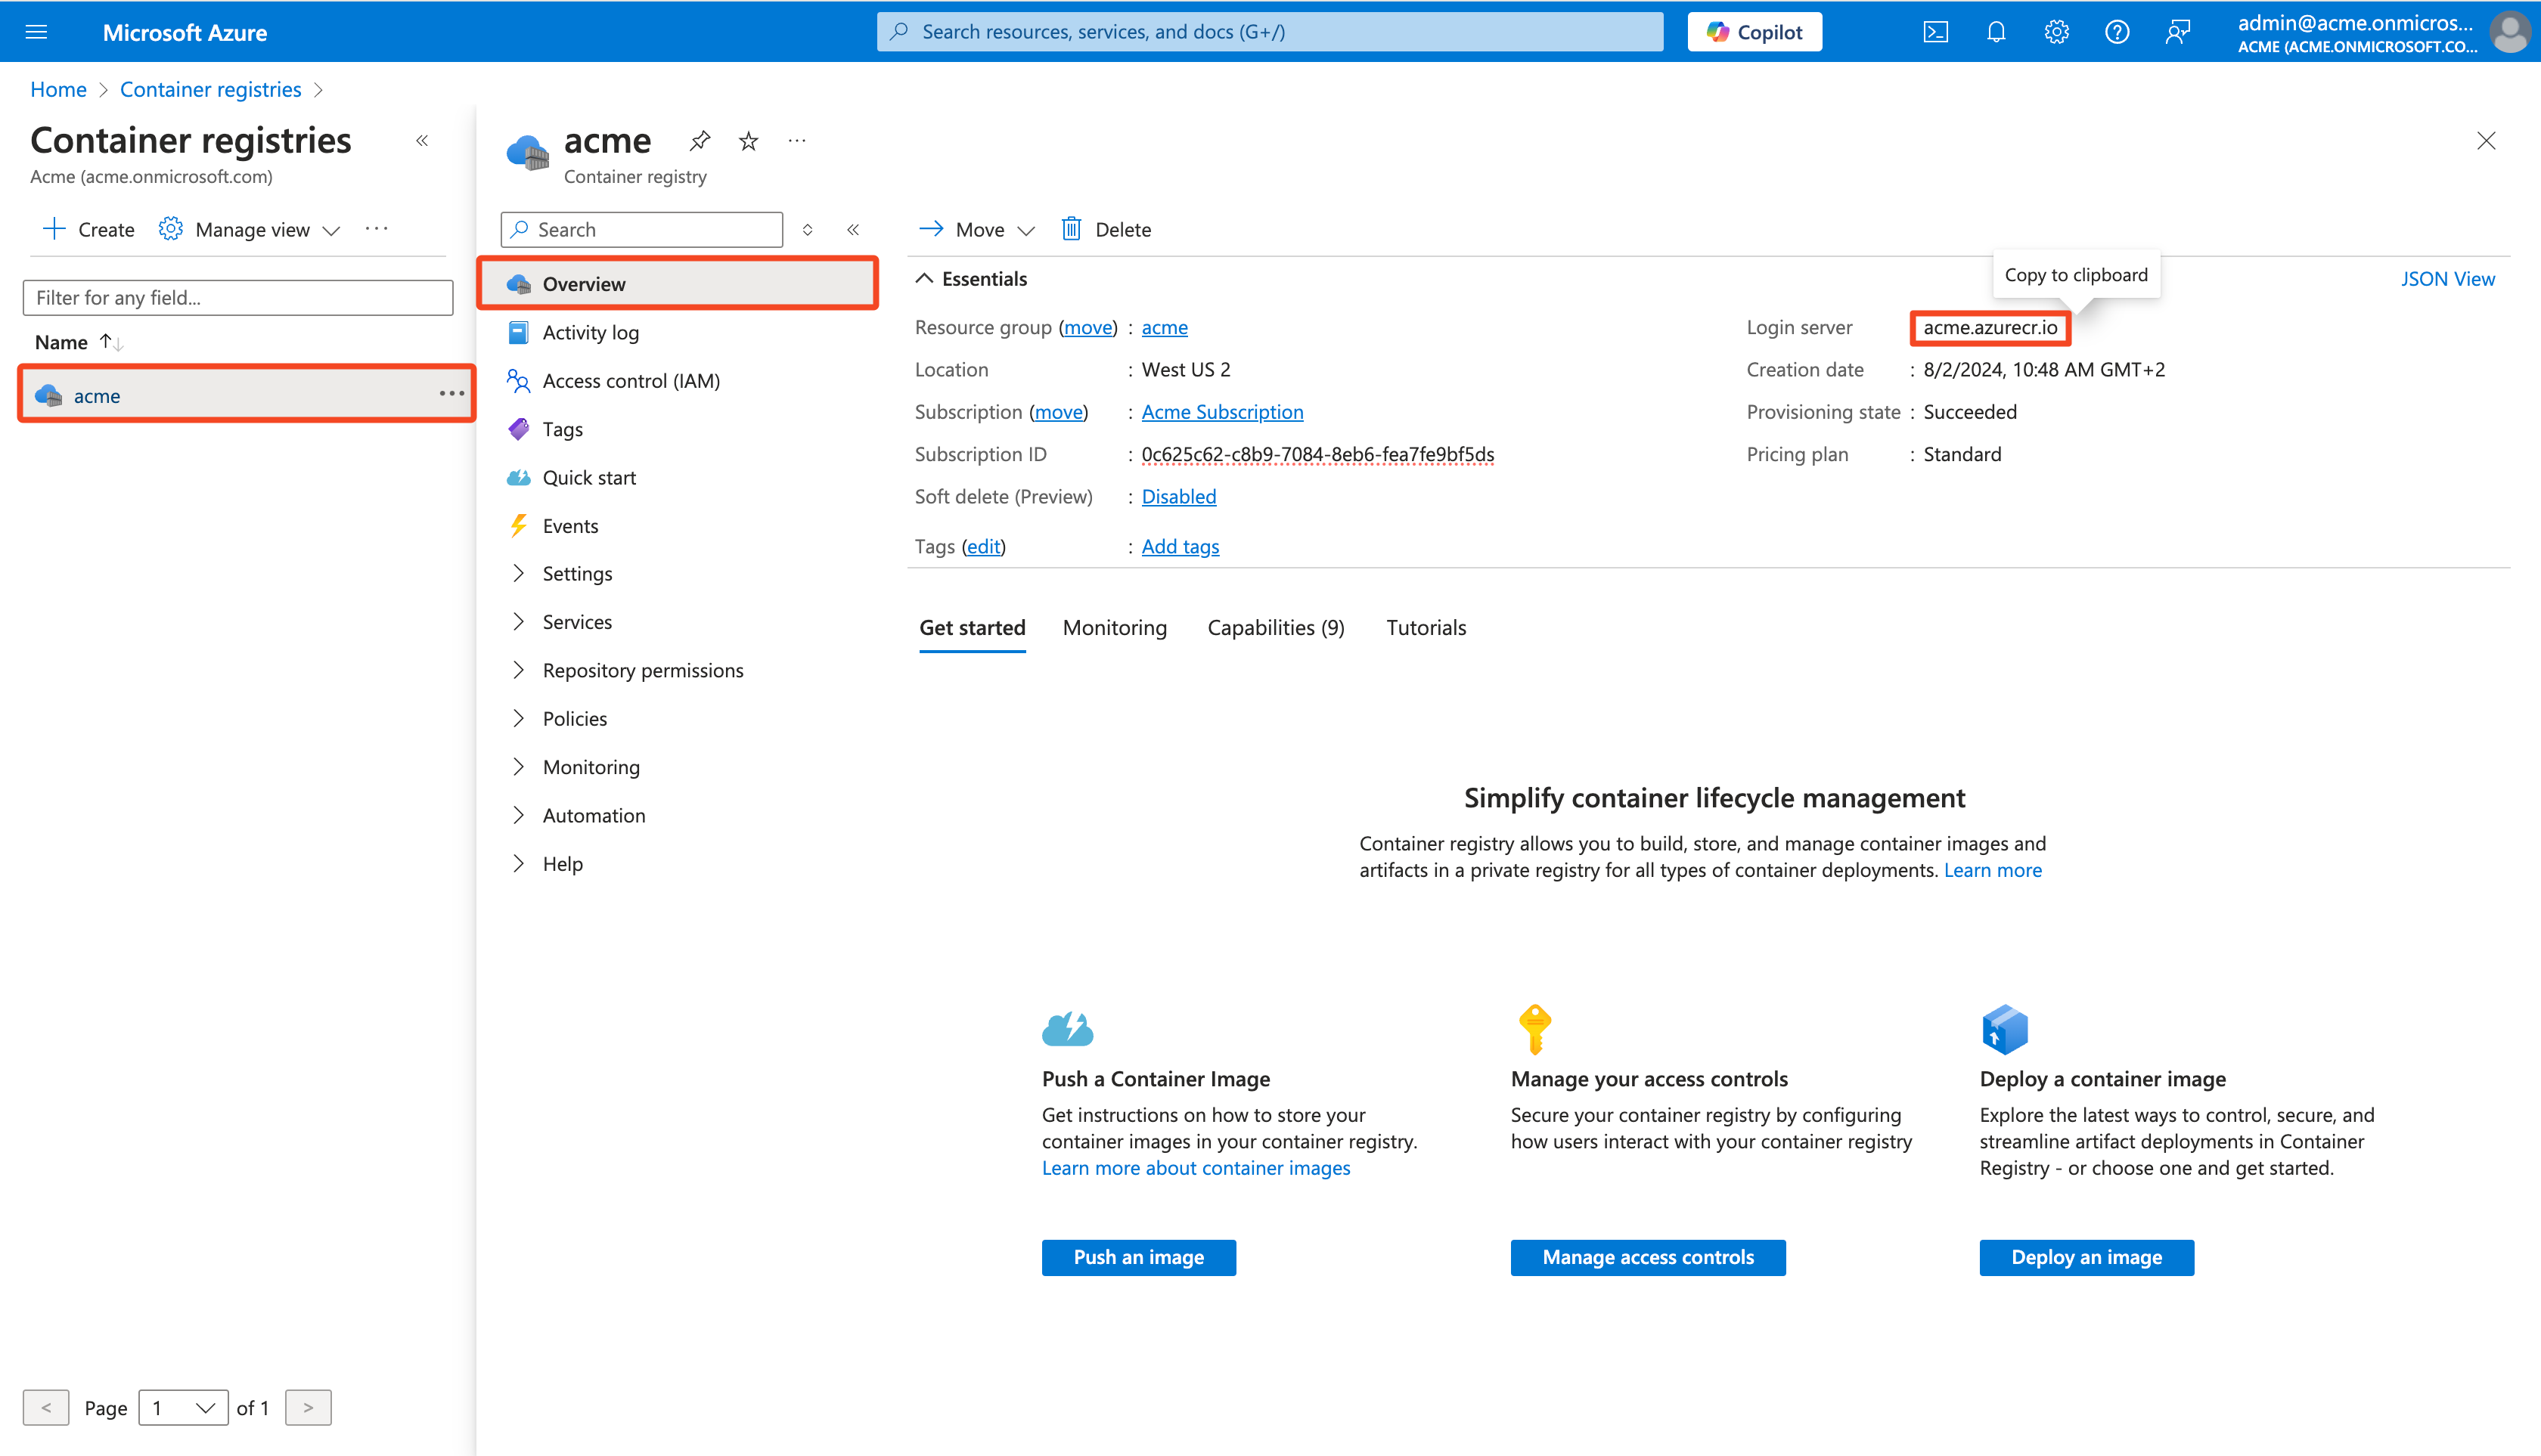Open the page number dropdown

click(x=183, y=1408)
